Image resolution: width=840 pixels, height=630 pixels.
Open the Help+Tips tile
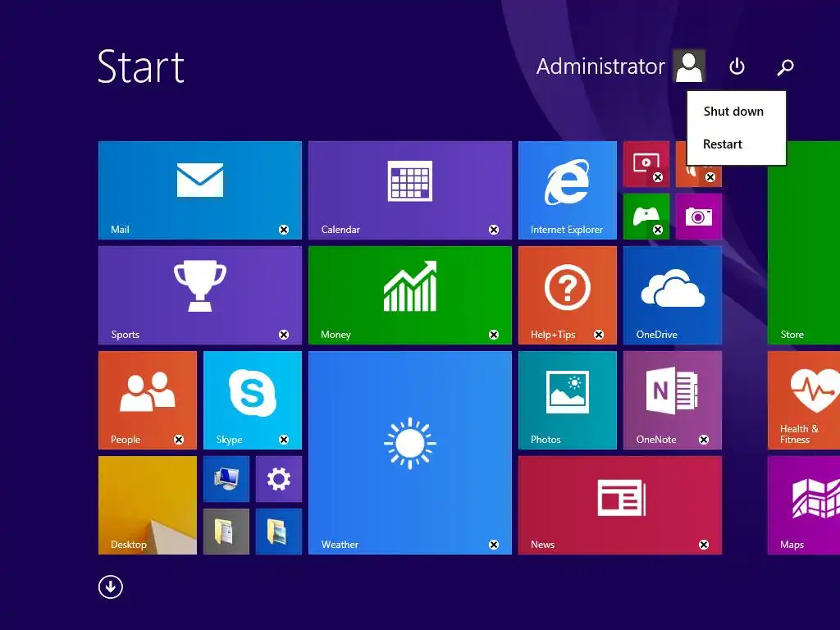(x=568, y=295)
